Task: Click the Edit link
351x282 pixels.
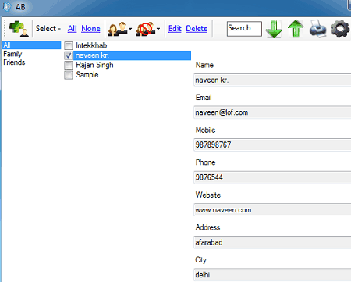Action: tap(175, 28)
